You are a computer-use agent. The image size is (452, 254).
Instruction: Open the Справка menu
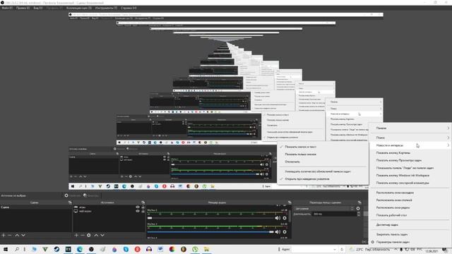(129, 8)
